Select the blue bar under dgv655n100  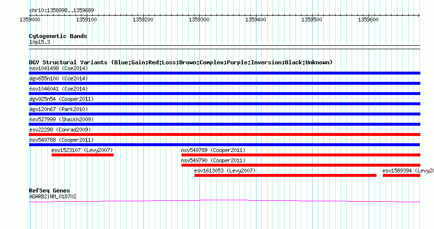(x=224, y=83)
